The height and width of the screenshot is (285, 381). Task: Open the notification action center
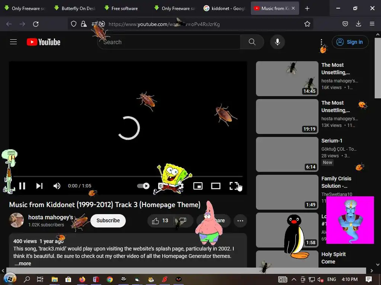(x=369, y=279)
